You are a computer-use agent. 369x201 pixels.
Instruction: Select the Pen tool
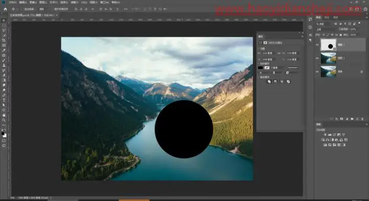4,95
